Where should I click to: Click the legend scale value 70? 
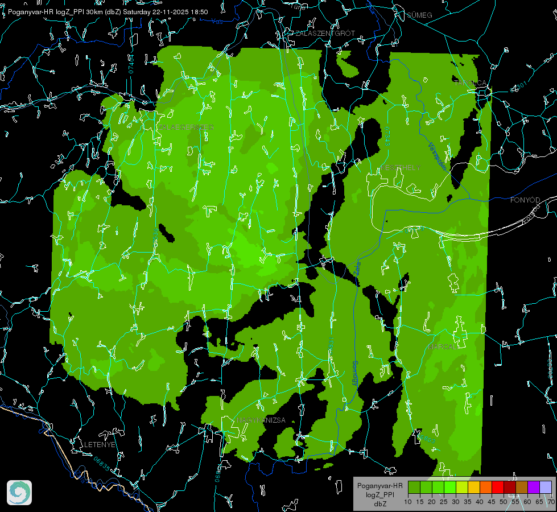(x=551, y=502)
